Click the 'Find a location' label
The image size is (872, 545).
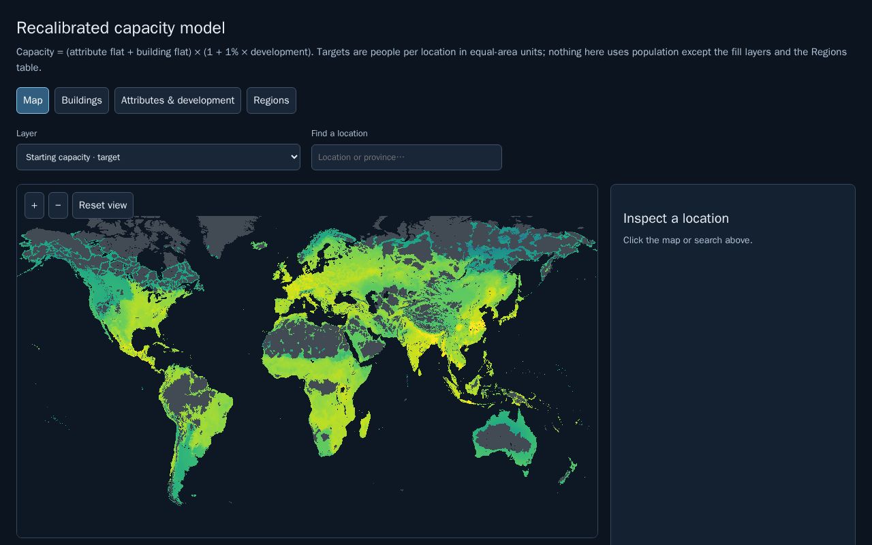pyautogui.click(x=339, y=134)
